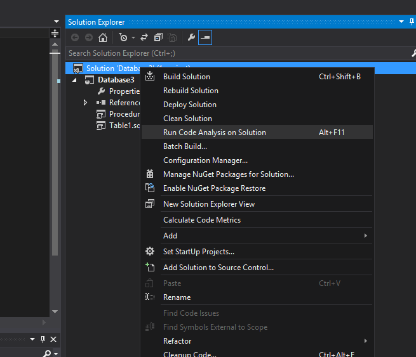Choose Rebuild Solution from context menu

(x=191, y=91)
